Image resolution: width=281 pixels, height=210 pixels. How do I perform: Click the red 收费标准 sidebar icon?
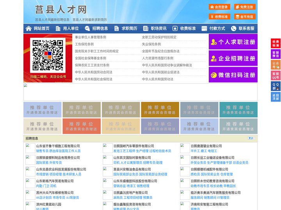(276, 44)
